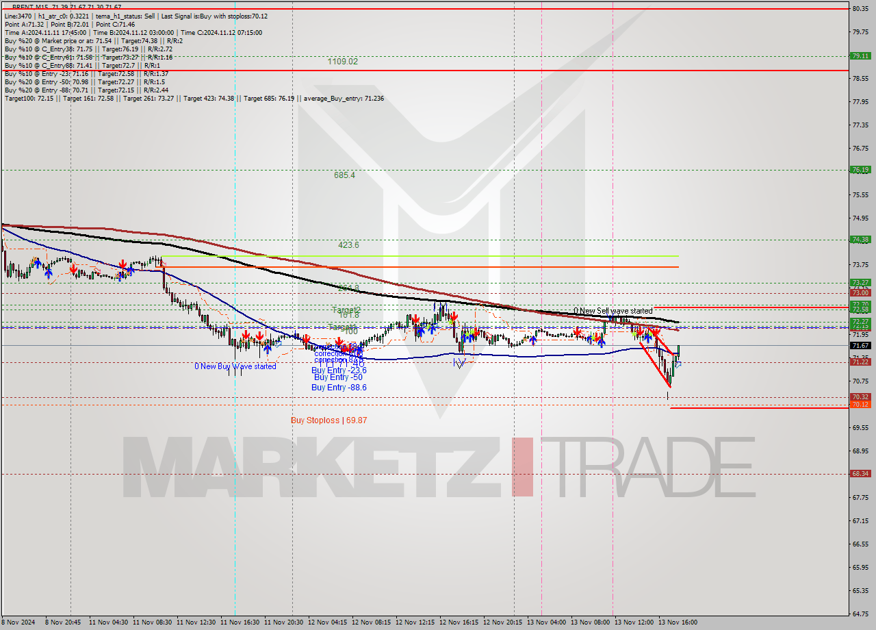Click the 68.34 red price tag

click(860, 473)
